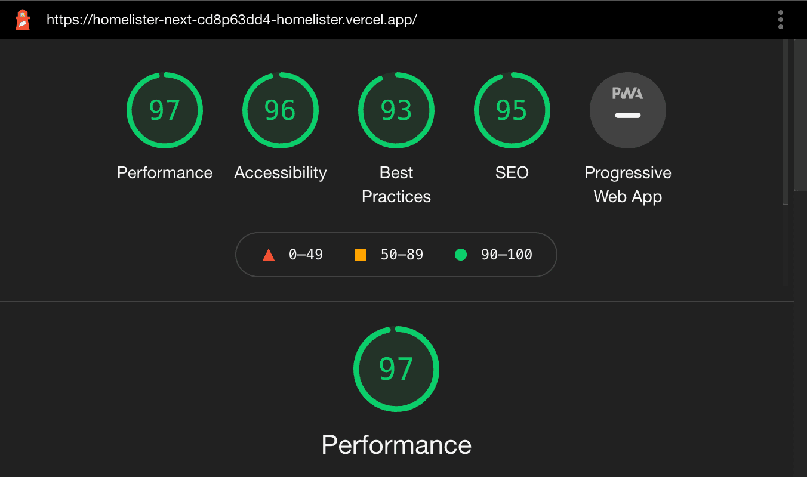Jump to the Accessibility category label
This screenshot has height=477, width=807.
click(x=281, y=173)
